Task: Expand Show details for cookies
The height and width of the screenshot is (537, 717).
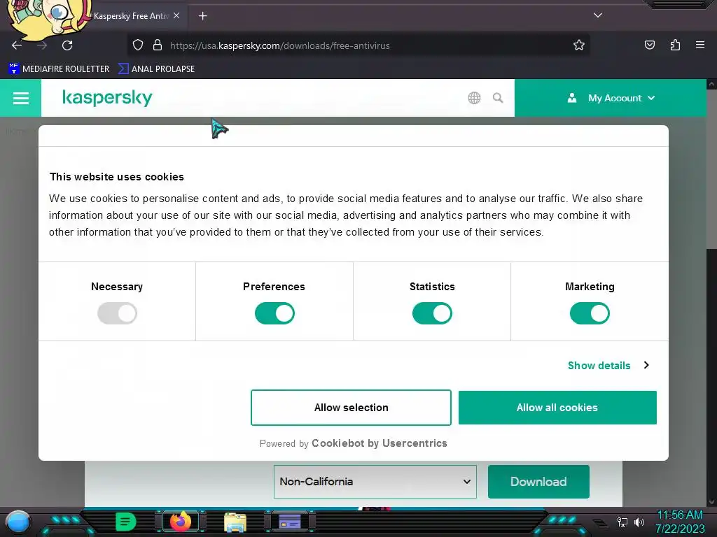Action: (608, 365)
